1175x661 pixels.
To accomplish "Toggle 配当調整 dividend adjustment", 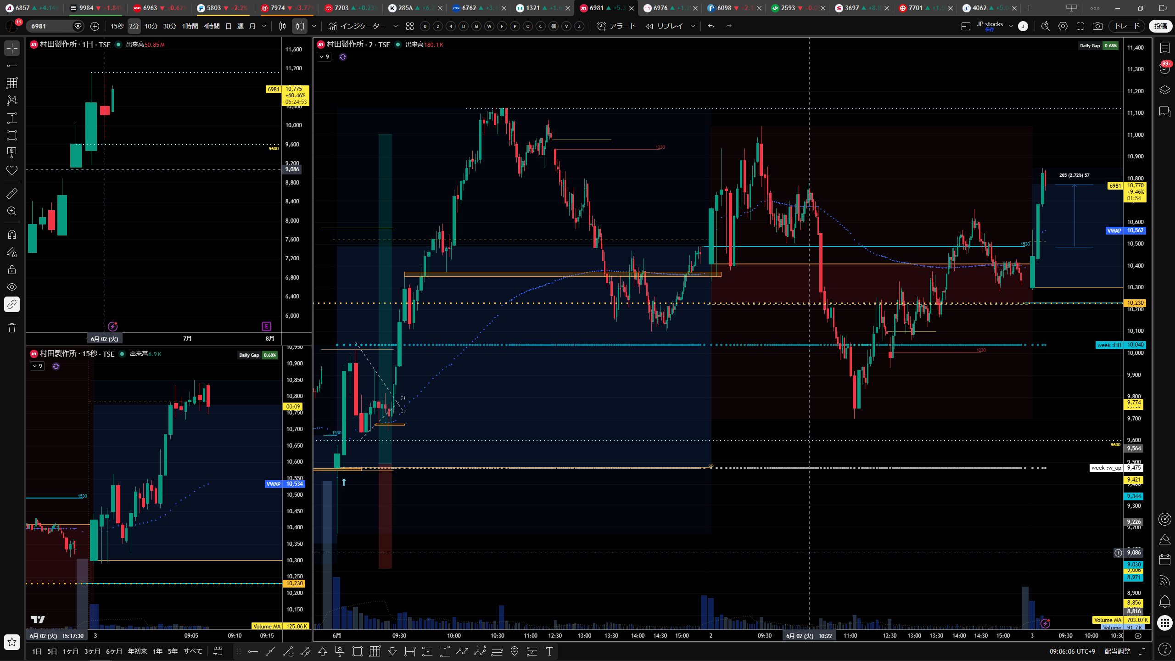I will (x=1117, y=651).
